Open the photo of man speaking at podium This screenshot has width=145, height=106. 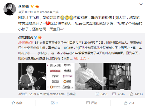click(32, 77)
